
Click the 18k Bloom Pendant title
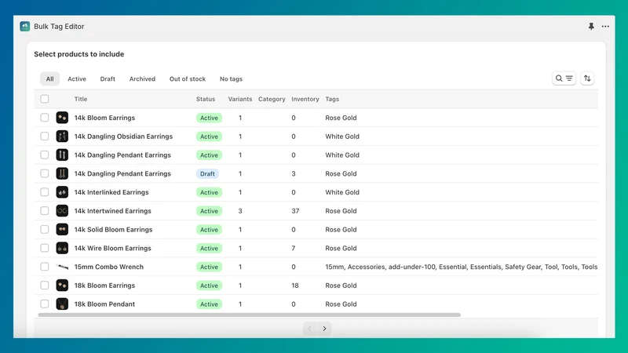104,304
